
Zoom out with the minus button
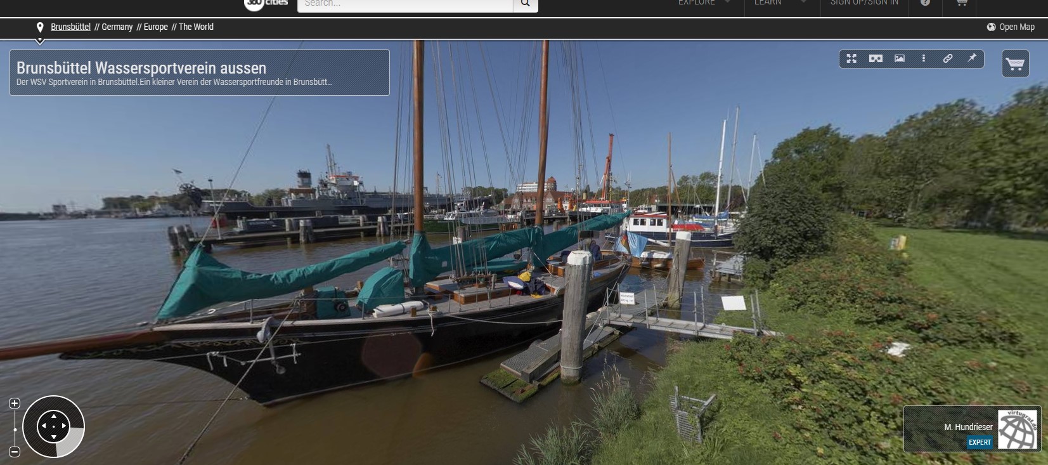tap(15, 452)
